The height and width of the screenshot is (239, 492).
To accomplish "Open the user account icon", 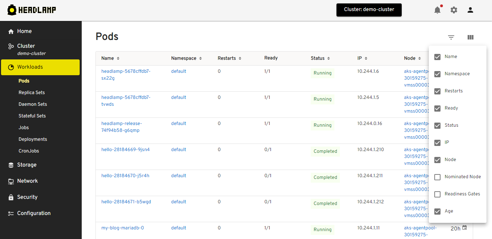I will (470, 10).
